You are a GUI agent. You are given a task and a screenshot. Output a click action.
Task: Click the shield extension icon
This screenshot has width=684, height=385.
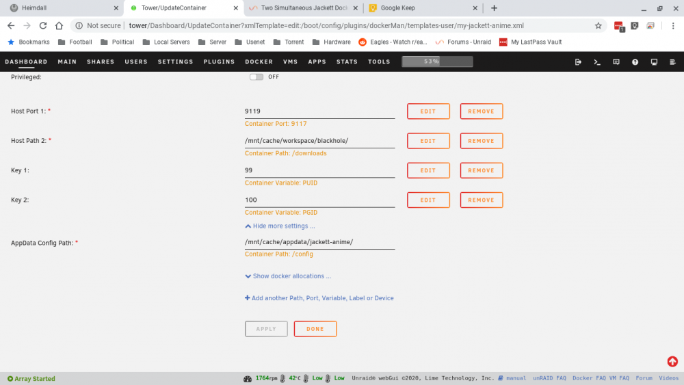click(x=635, y=26)
